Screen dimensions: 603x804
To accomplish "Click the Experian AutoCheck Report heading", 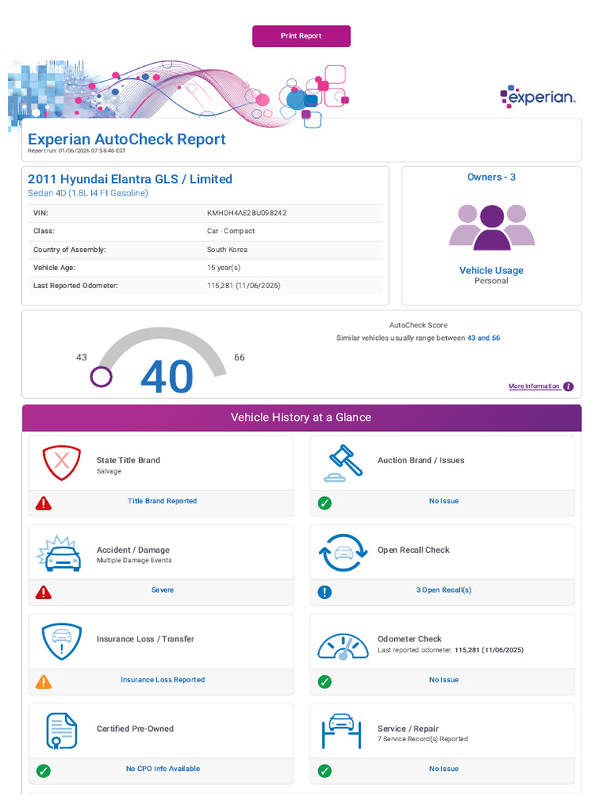I will click(x=126, y=139).
